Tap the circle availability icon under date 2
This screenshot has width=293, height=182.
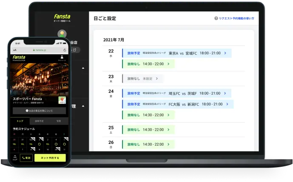[x=39, y=144]
